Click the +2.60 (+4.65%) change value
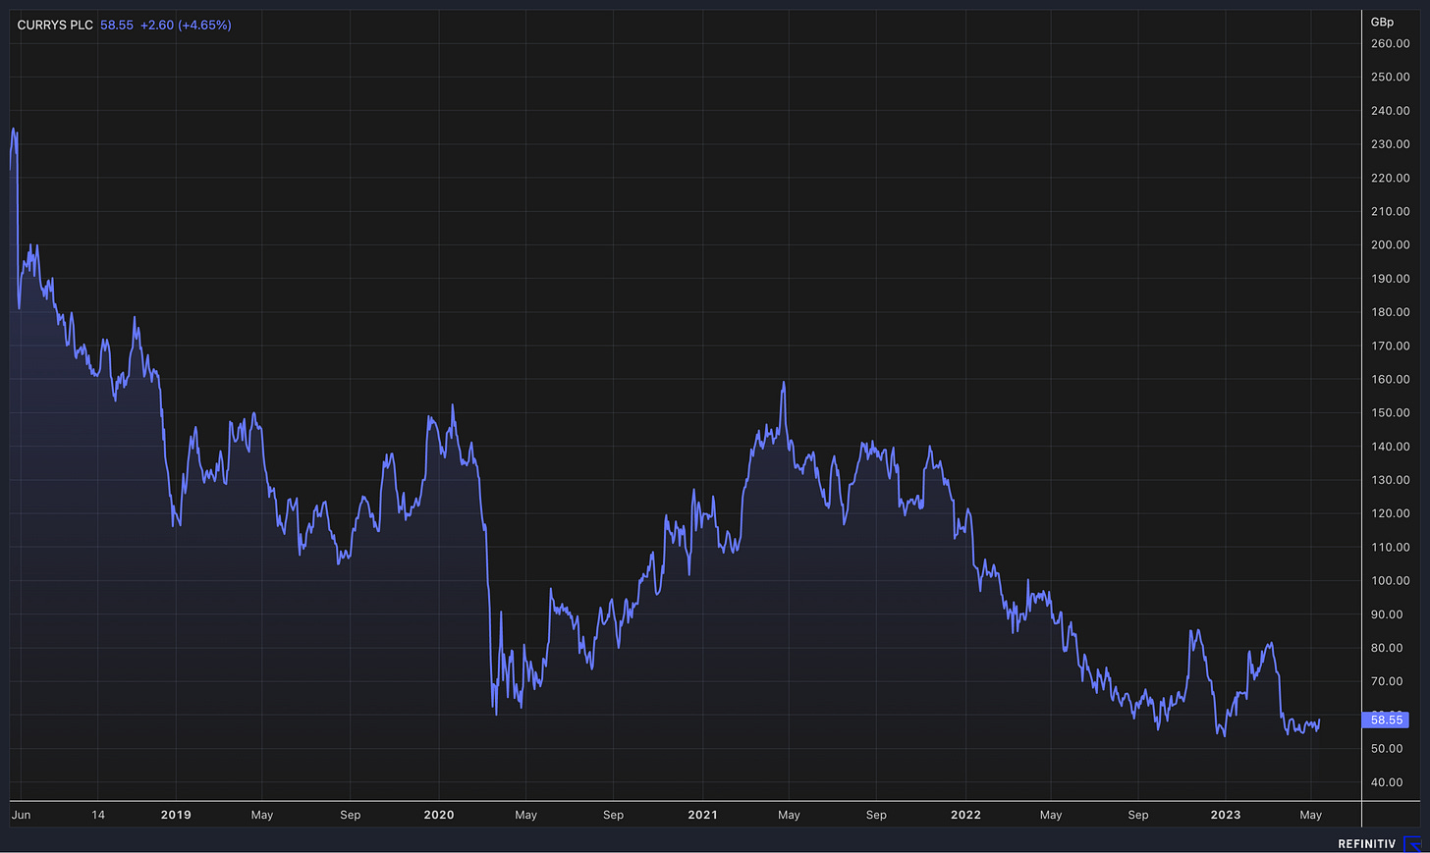Image resolution: width=1430 pixels, height=853 pixels. pyautogui.click(x=186, y=25)
